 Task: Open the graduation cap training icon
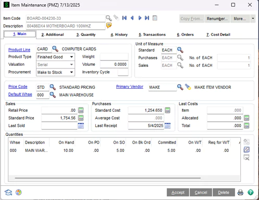pos(8,192)
